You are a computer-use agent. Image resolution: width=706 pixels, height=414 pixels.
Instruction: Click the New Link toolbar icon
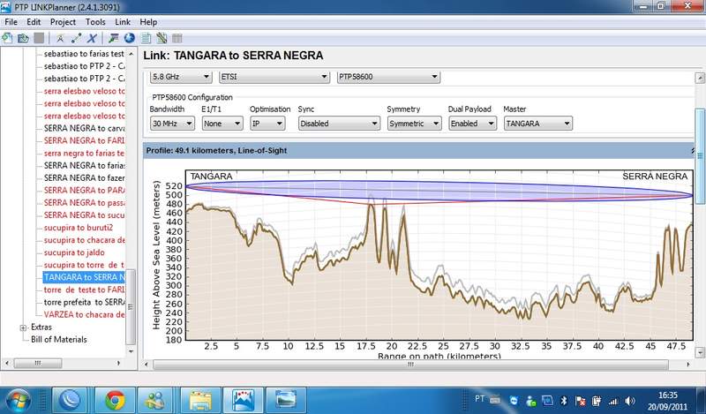tap(77, 38)
